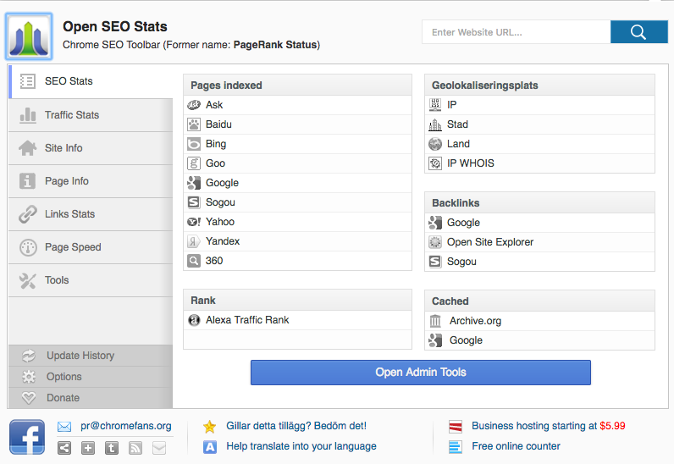The width and height of the screenshot is (674, 464).
Task: Click Google under Backlinks
Action: 539,223
